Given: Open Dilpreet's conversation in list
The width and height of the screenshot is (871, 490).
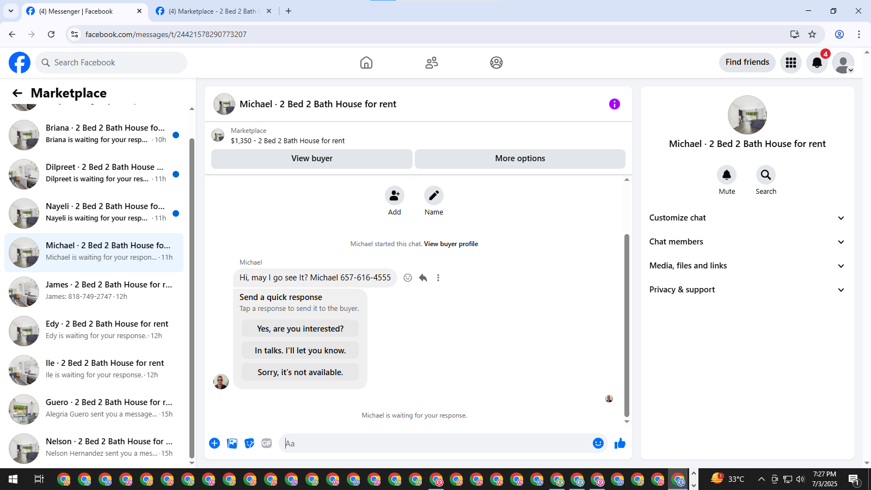Looking at the screenshot, I should tap(94, 174).
